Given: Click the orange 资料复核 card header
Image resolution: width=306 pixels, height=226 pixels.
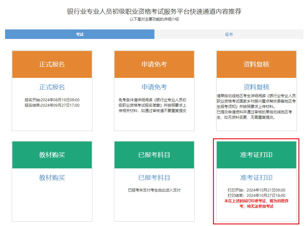Looking at the screenshot, I should (x=256, y=64).
